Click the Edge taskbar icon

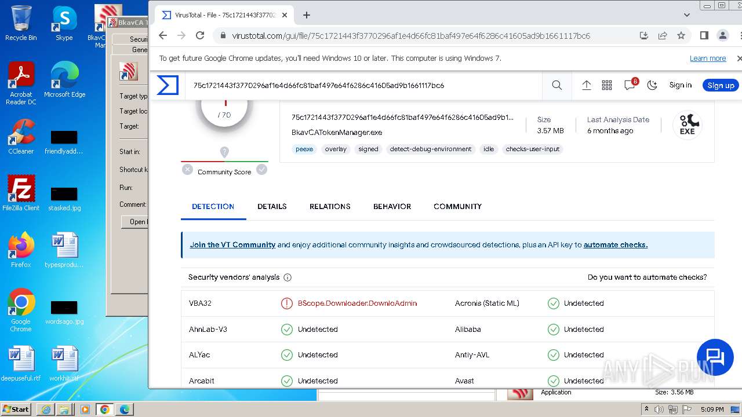[125, 409]
